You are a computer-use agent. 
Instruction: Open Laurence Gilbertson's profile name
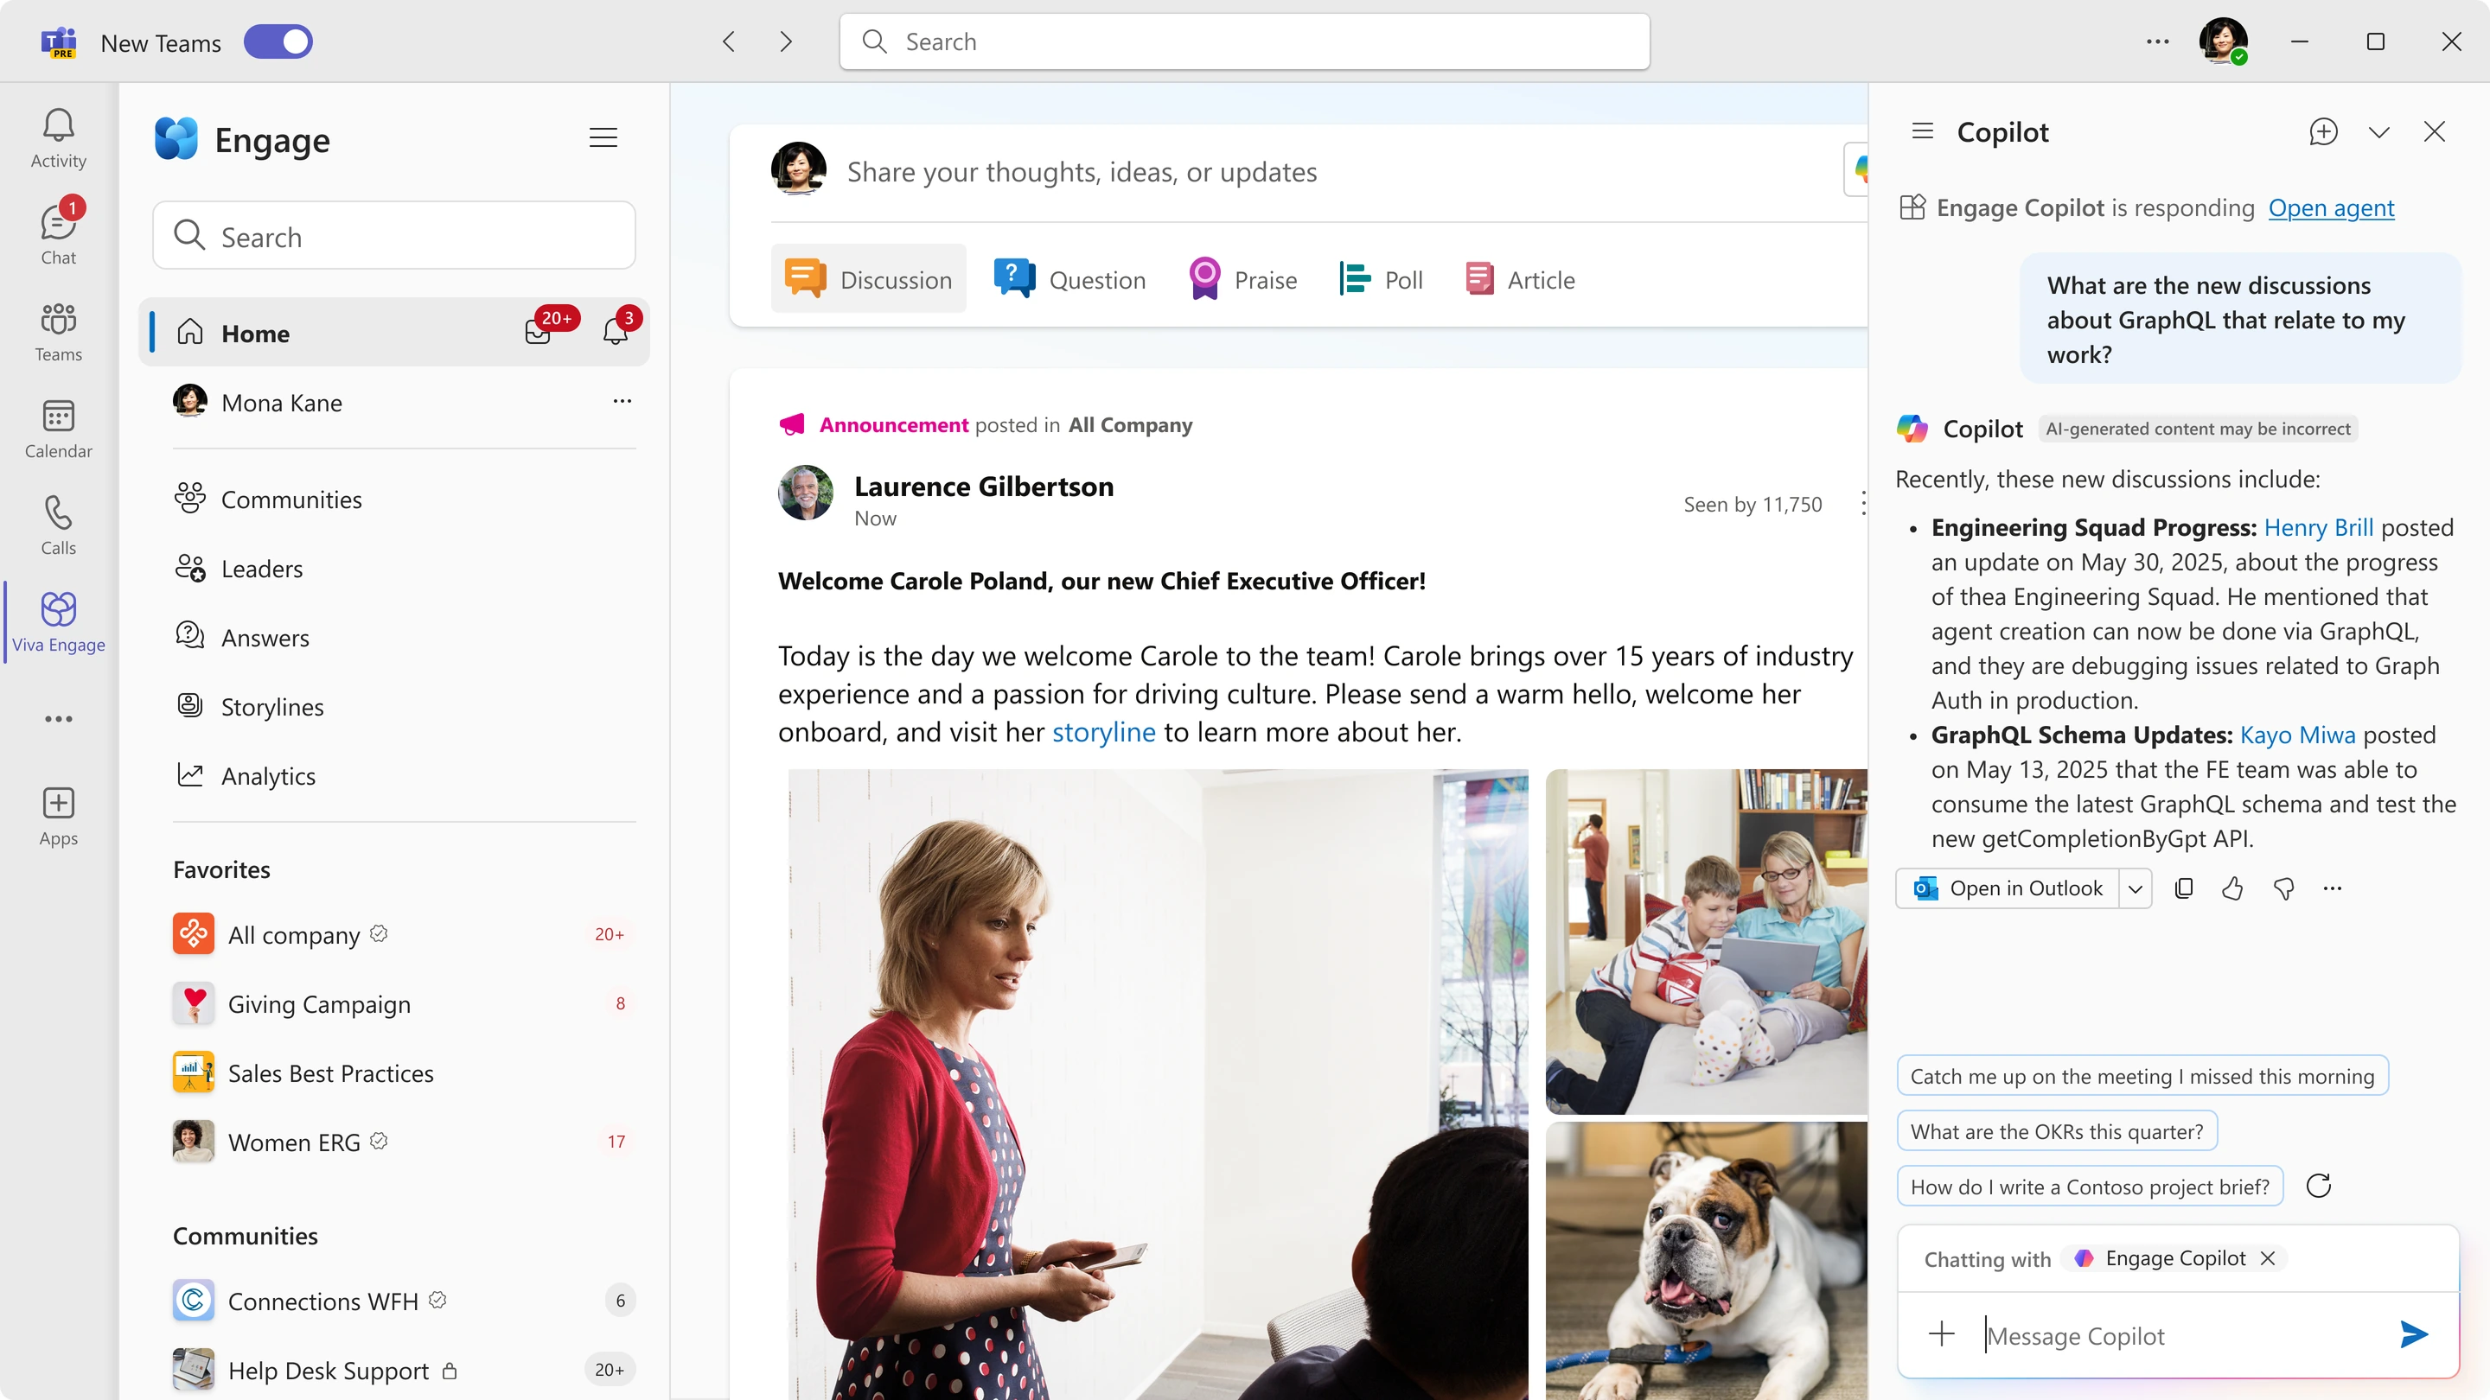(984, 486)
